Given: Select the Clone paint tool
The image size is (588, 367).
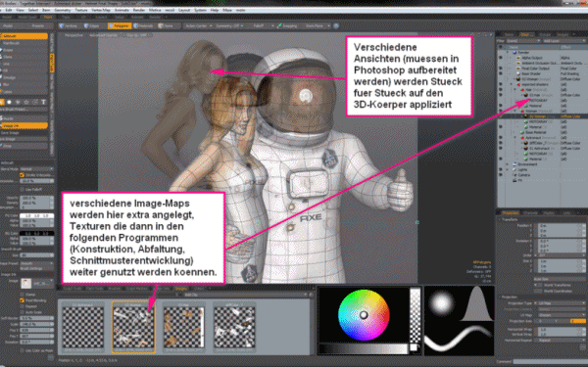Looking at the screenshot, I should pyautogui.click(x=8, y=57).
